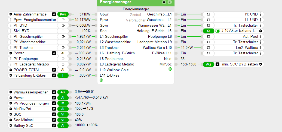Click the green Pwr input badge

[x=63, y=14]
